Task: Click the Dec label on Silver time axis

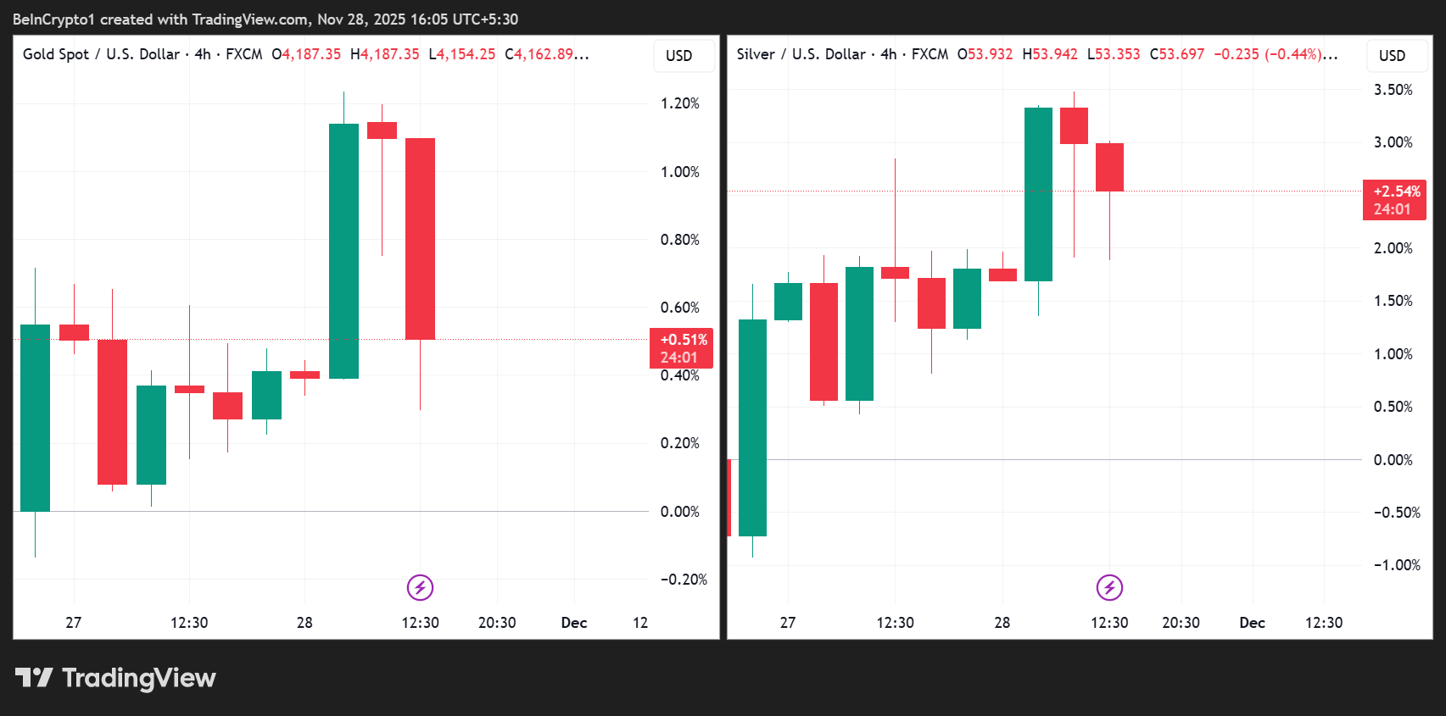Action: pos(1252,623)
